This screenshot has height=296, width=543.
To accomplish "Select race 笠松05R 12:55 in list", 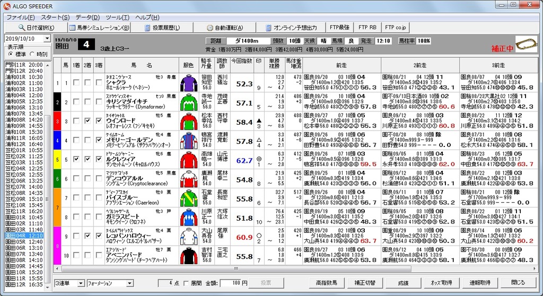I will pos(24,175).
